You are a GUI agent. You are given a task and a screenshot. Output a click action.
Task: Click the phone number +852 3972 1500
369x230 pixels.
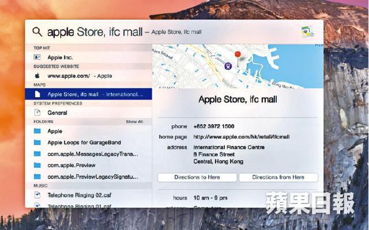point(214,126)
